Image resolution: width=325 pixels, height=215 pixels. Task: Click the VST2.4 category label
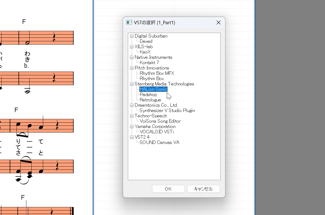point(142,137)
